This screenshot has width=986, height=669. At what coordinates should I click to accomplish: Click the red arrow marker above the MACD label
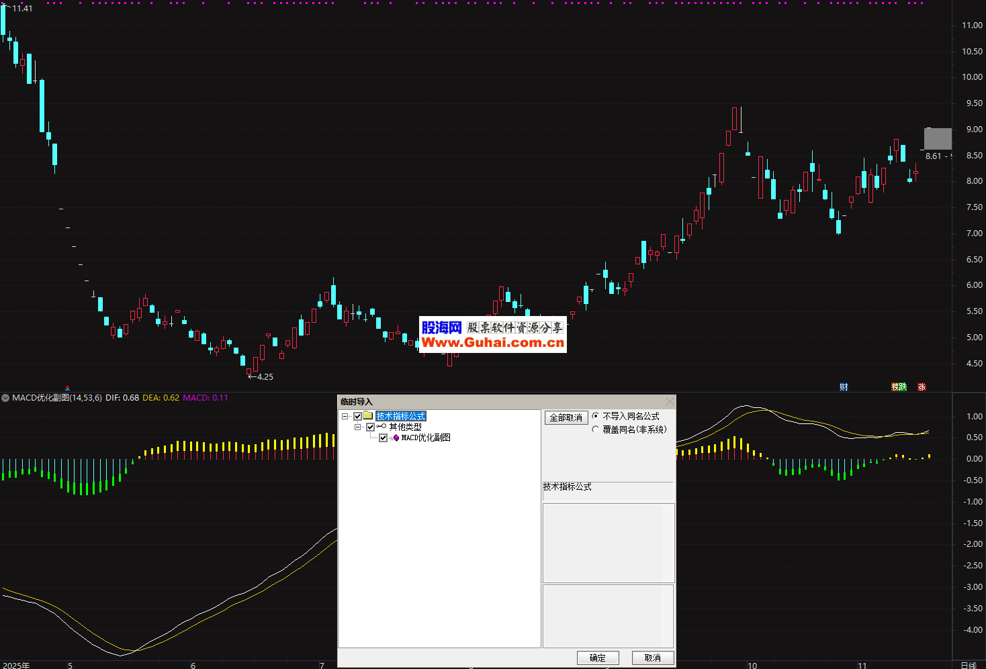[x=67, y=388]
